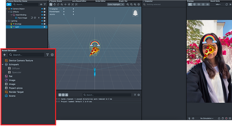Click first overlay icon after Color Highlight
The width and height of the screenshot is (232, 128).
[x=128, y=4]
